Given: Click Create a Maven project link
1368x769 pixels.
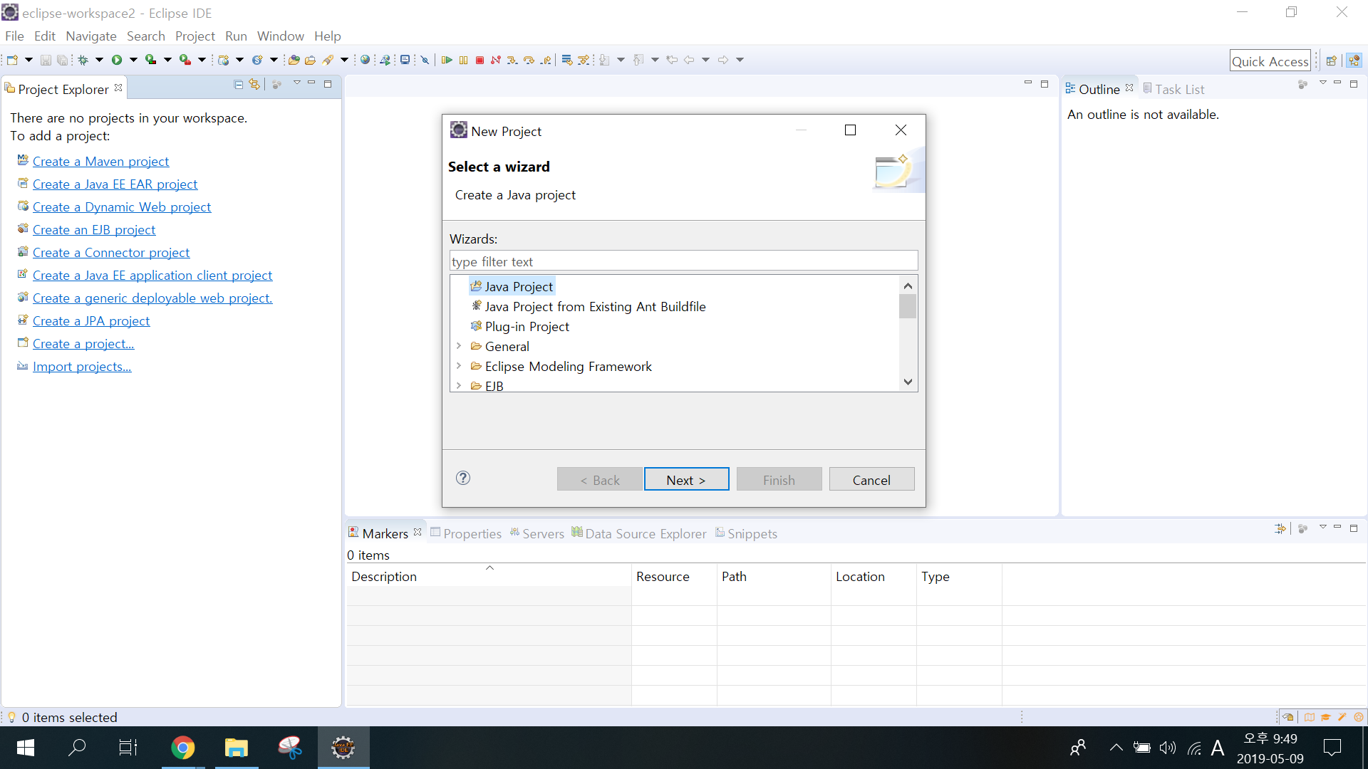Looking at the screenshot, I should 100,162.
